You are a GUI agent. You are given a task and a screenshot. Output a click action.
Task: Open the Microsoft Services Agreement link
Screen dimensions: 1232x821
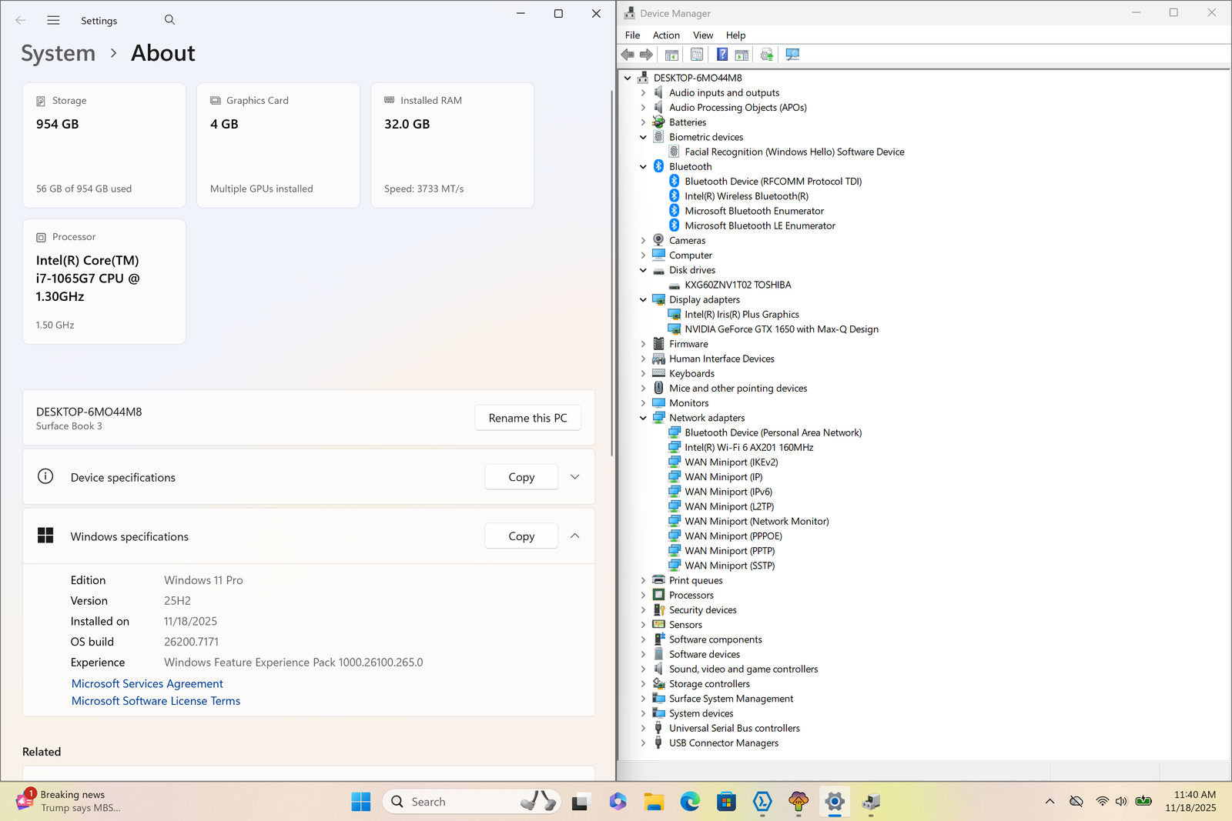coord(147,683)
